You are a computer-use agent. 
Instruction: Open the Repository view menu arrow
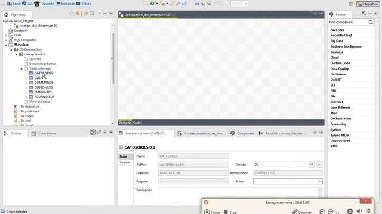click(x=100, y=13)
